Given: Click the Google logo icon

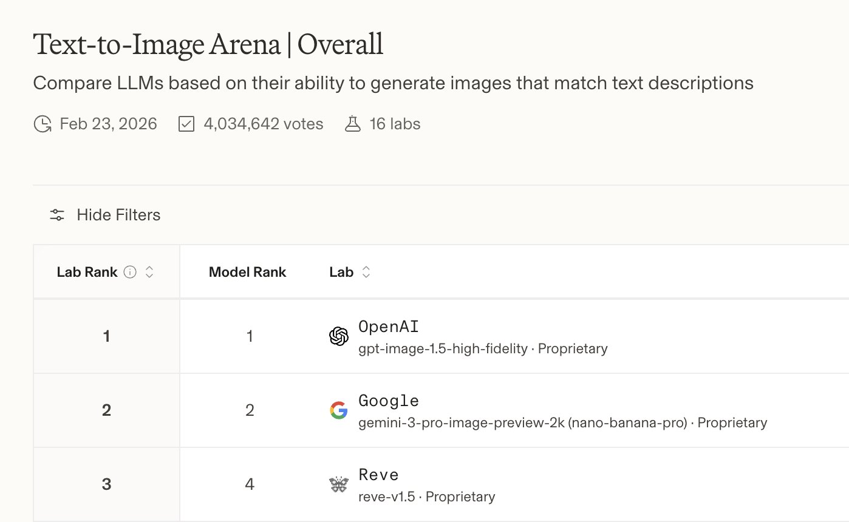Looking at the screenshot, I should tap(338, 411).
